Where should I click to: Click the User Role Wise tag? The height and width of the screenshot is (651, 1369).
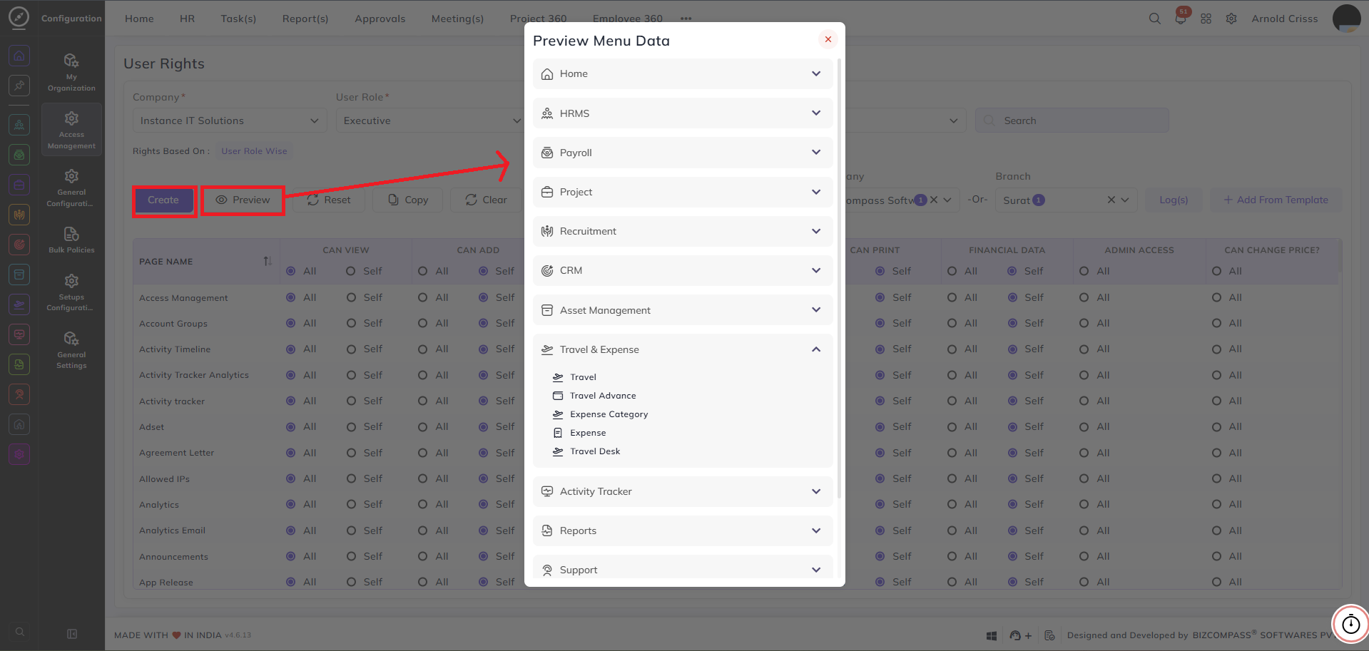coord(254,151)
